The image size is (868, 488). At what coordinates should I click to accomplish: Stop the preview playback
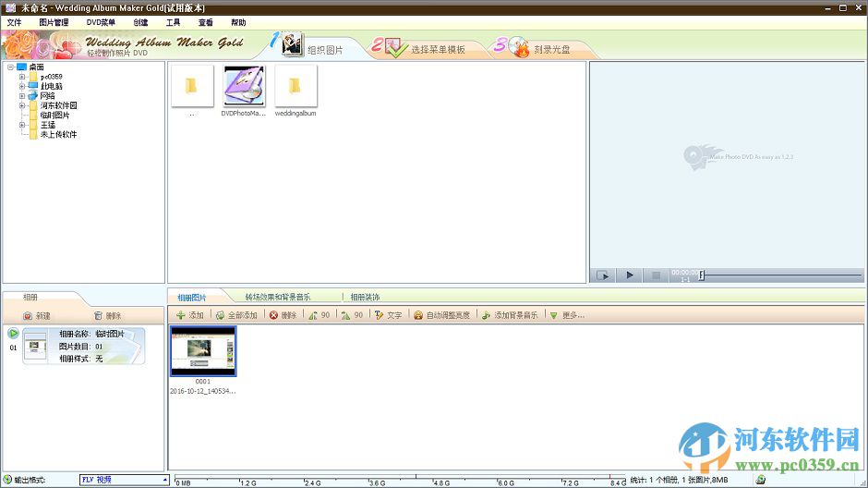point(656,275)
